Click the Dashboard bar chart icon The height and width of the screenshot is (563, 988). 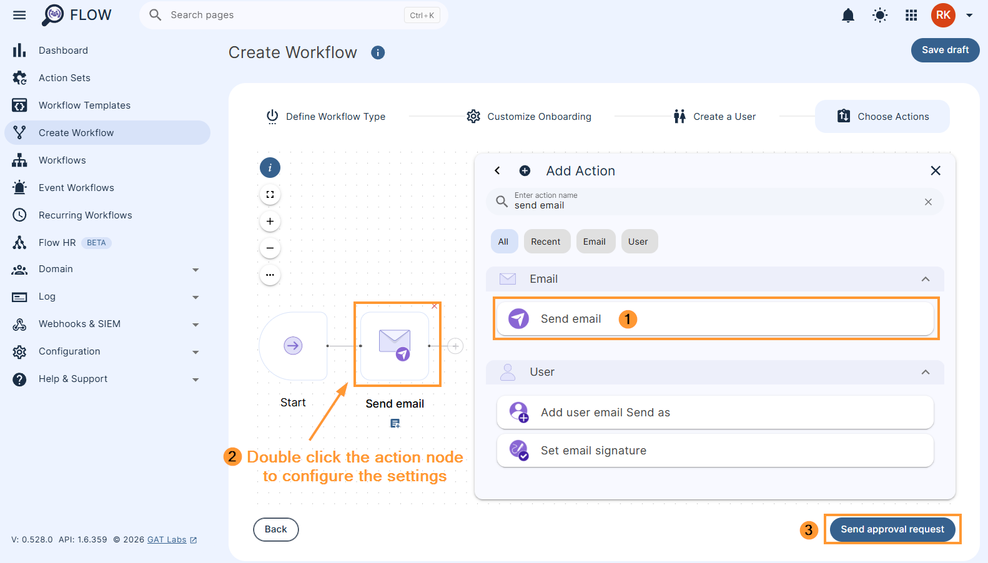[x=19, y=51]
